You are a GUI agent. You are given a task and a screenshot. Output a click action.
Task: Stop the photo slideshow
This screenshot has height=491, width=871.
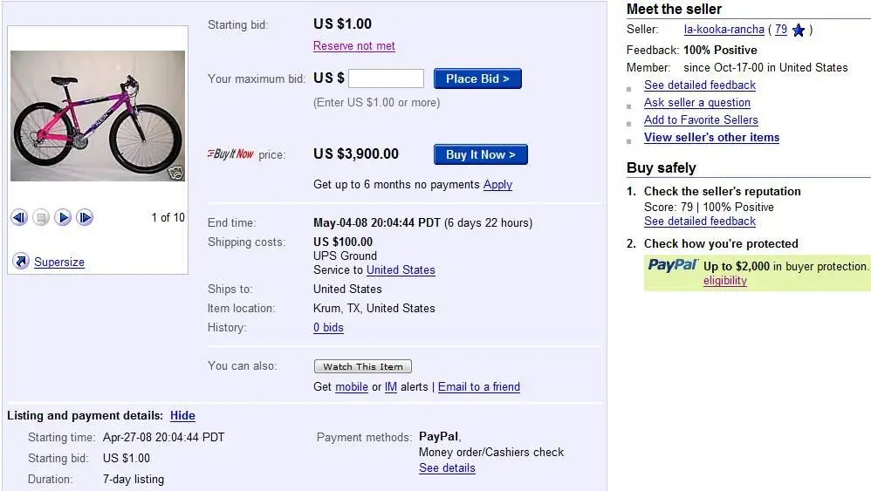click(x=41, y=217)
